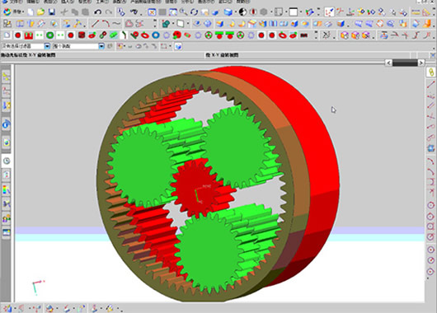Click the Save floppy disk icon
Screen dimensions: 437x313
(x=52, y=12)
